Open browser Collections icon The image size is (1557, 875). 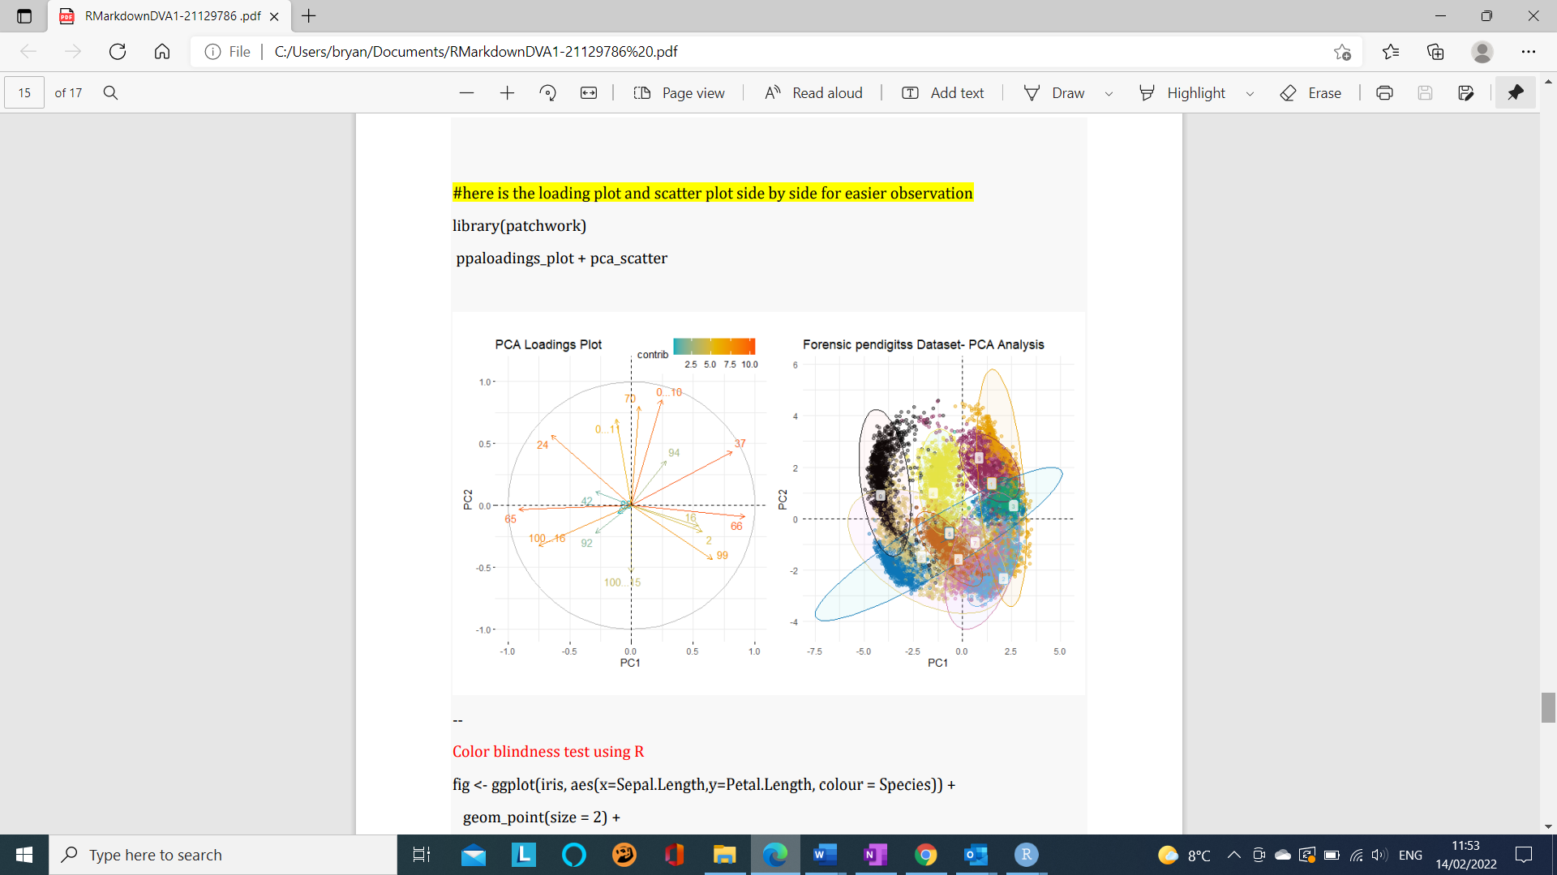(1435, 52)
